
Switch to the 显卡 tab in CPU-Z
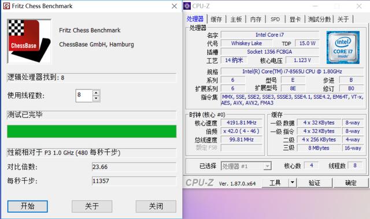click(x=295, y=19)
